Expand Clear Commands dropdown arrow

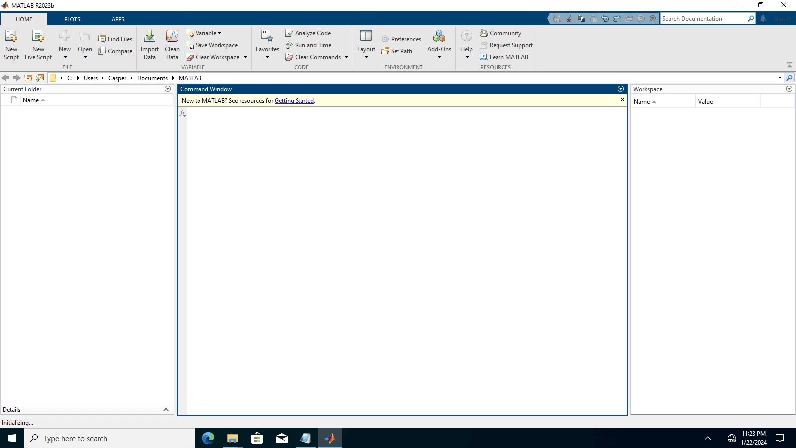coord(347,57)
